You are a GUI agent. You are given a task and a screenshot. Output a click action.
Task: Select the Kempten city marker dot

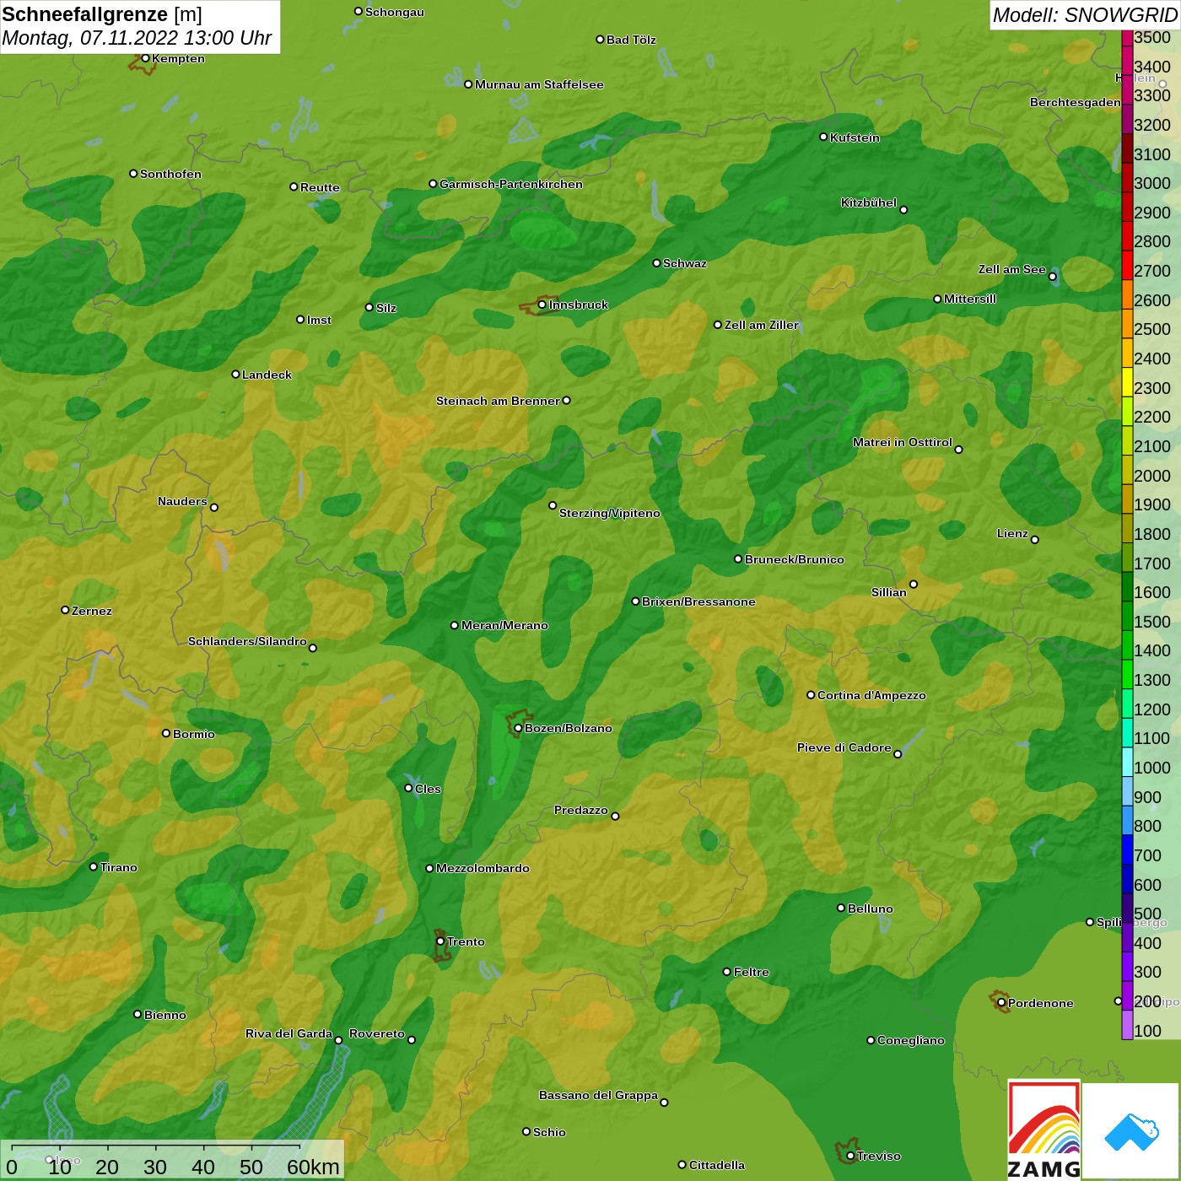(145, 58)
